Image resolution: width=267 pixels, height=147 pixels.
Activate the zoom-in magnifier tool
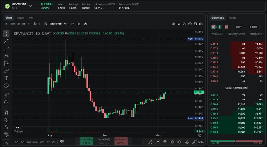point(6,102)
